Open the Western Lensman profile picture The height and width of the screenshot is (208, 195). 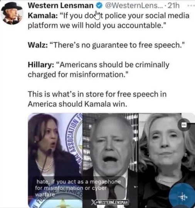click(x=12, y=13)
